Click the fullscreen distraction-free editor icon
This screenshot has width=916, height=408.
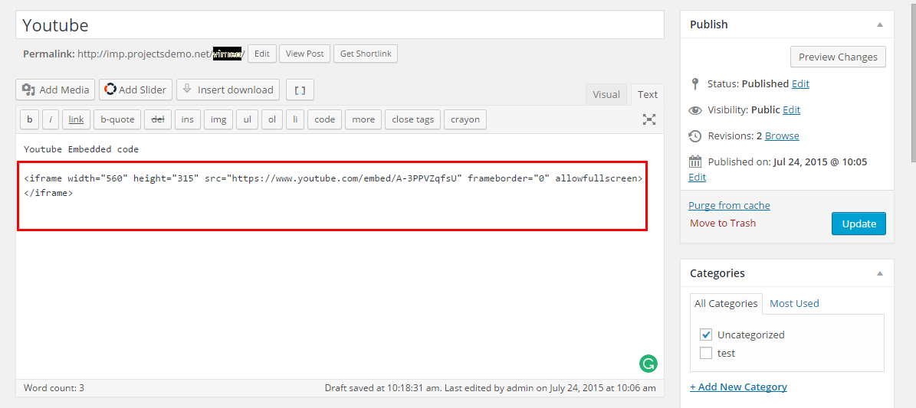click(648, 119)
